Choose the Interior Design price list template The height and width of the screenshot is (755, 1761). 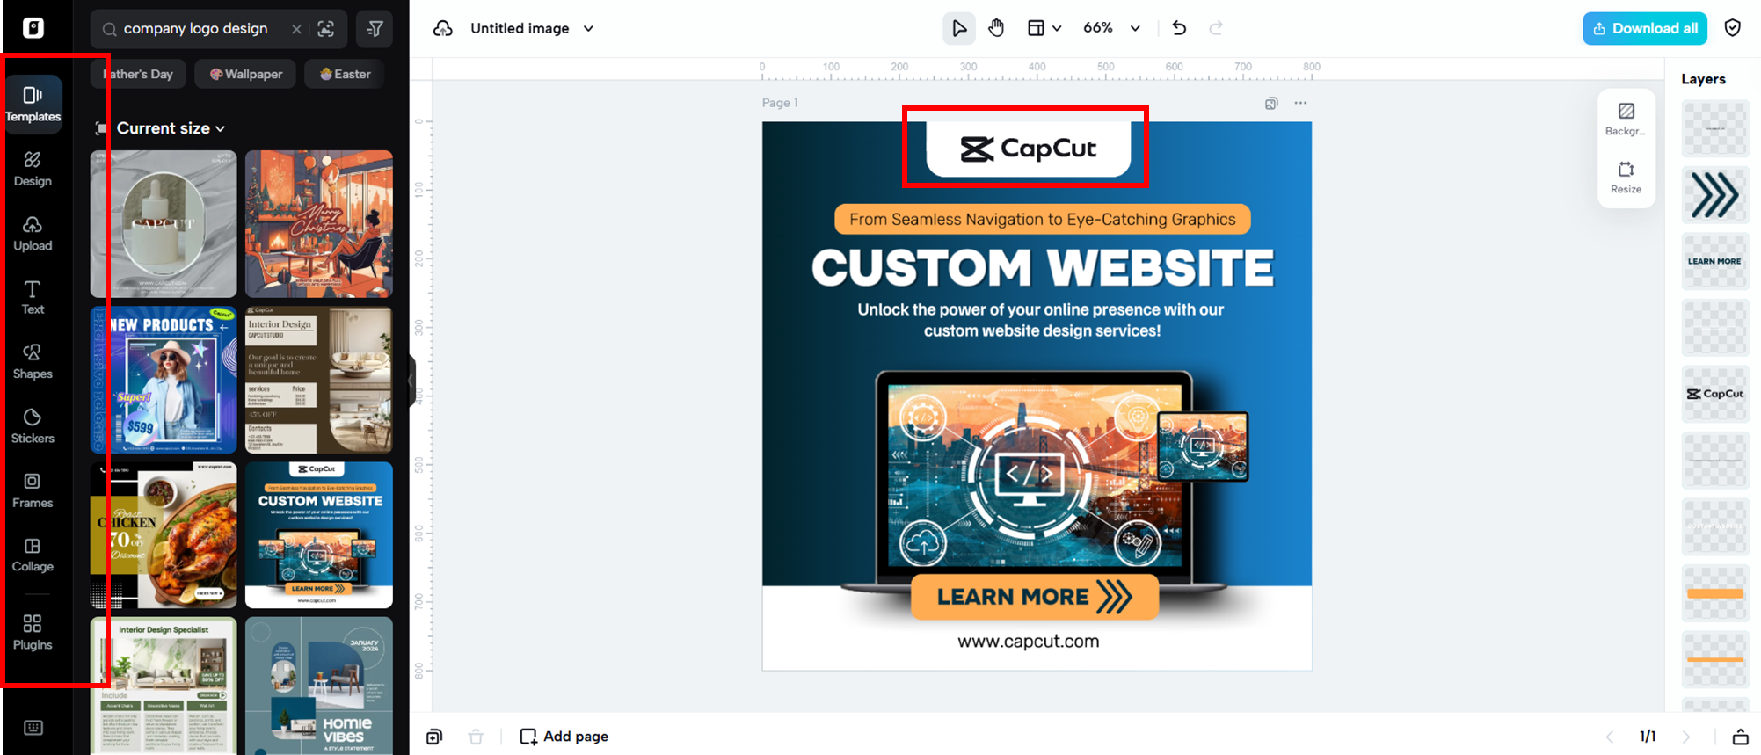(x=319, y=380)
